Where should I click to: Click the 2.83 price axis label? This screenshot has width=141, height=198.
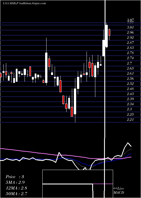130,48
